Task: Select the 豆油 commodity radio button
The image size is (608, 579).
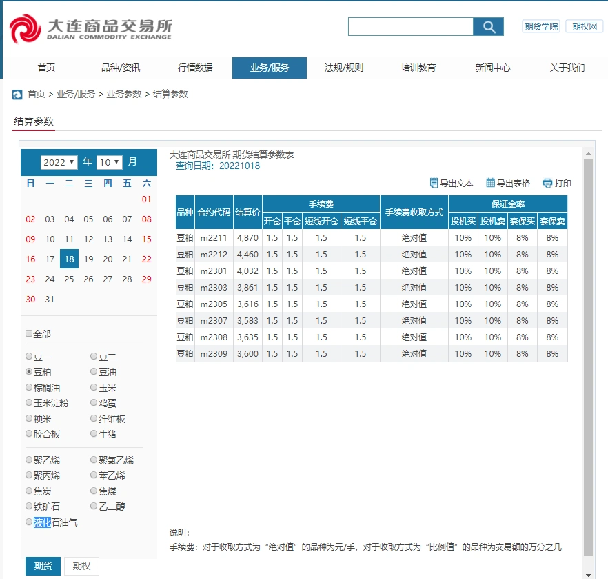Action: tap(93, 372)
